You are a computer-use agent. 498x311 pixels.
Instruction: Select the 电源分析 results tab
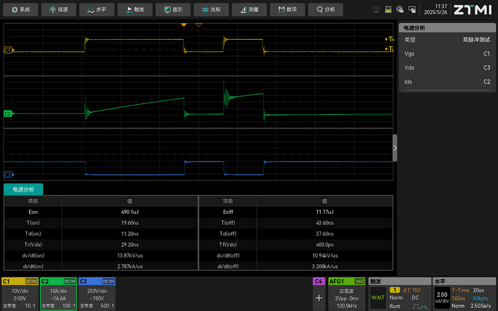coord(23,189)
